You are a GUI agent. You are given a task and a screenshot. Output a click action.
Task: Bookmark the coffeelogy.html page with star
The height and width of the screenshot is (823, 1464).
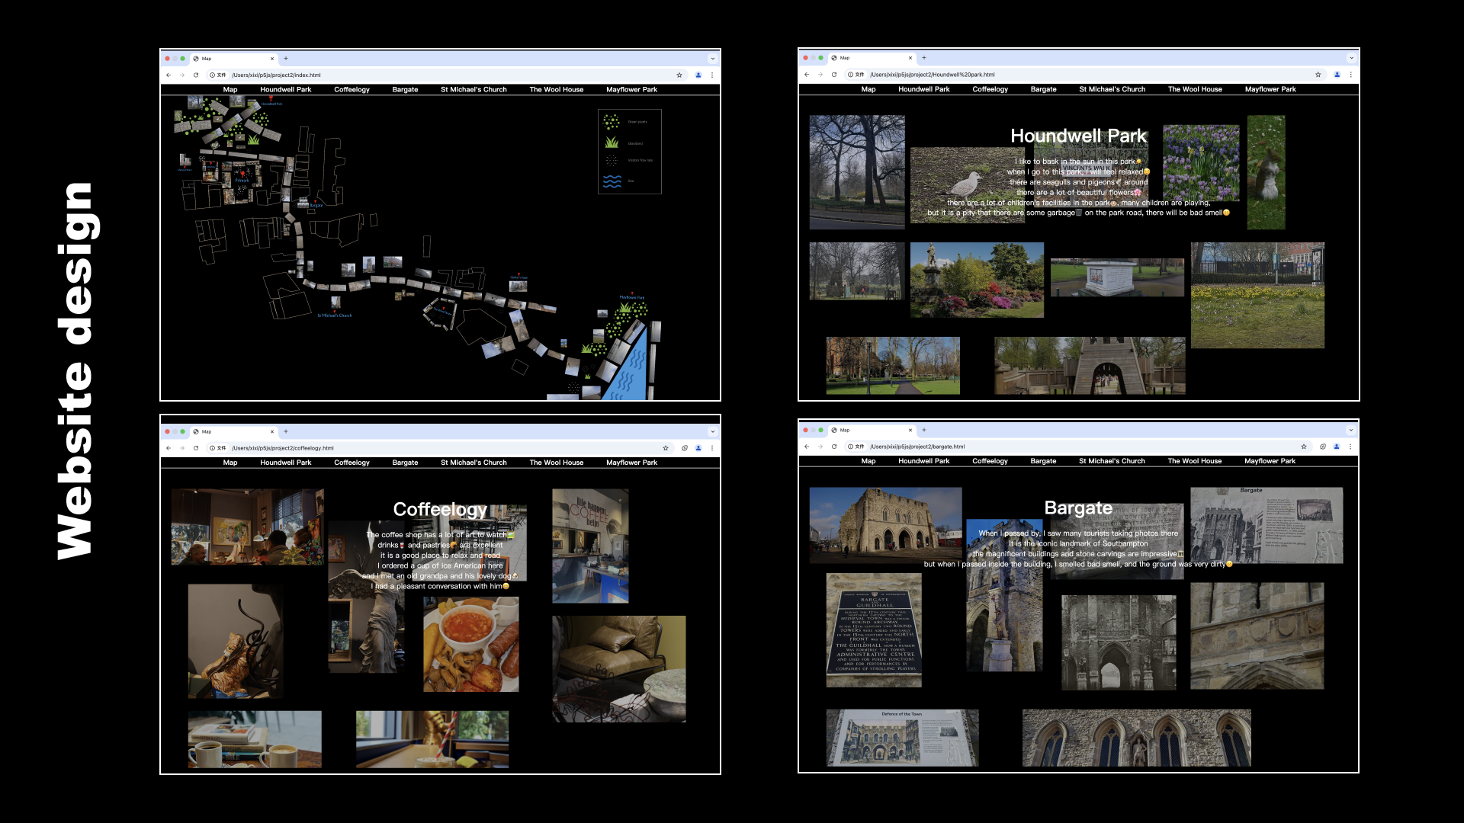666,448
